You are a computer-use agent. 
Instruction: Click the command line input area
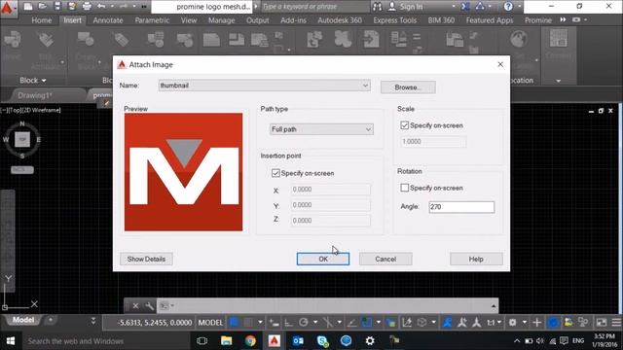(327, 306)
